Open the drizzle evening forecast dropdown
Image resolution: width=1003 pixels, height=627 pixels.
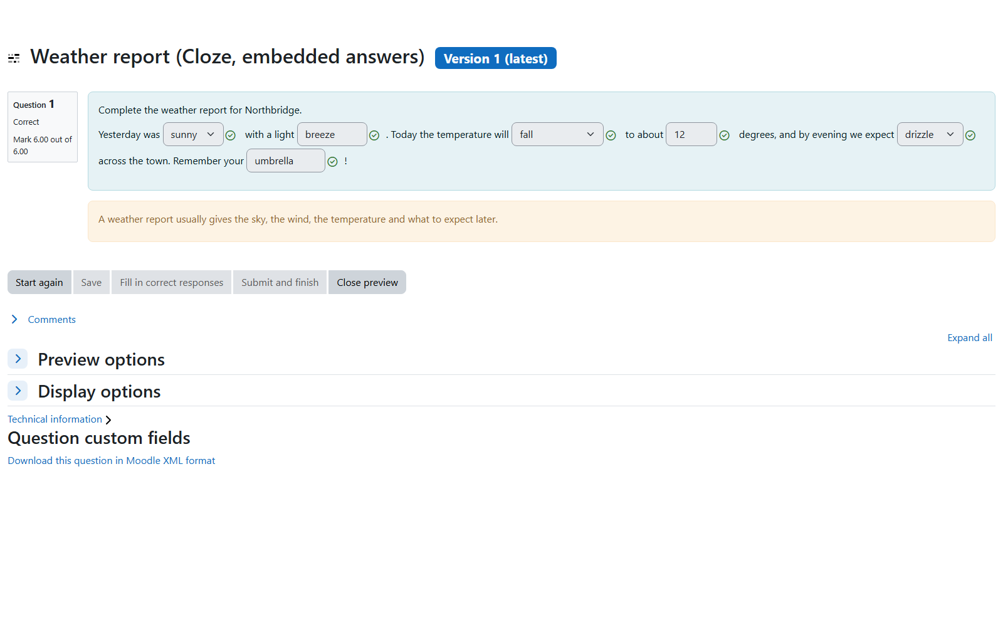[x=930, y=134]
